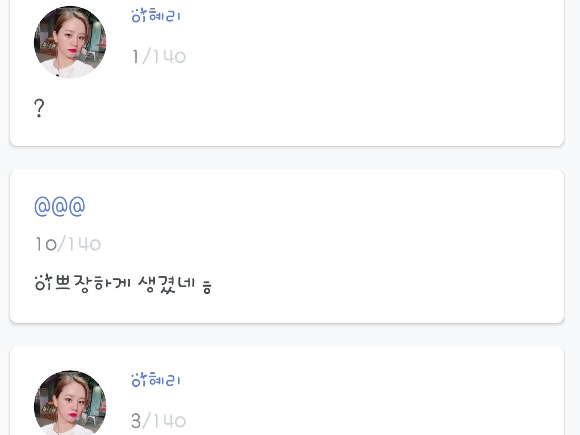Click the character count 1 in the first comment
The image size is (580, 435).
click(135, 57)
